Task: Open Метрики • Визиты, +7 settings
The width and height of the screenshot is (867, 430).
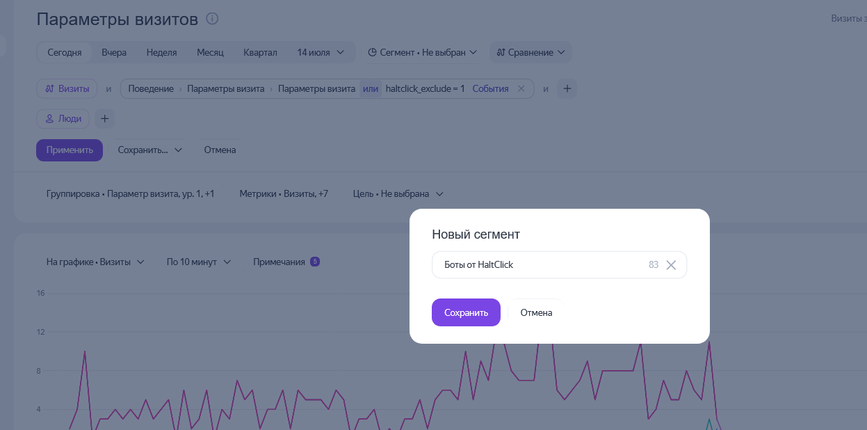Action: tap(284, 193)
